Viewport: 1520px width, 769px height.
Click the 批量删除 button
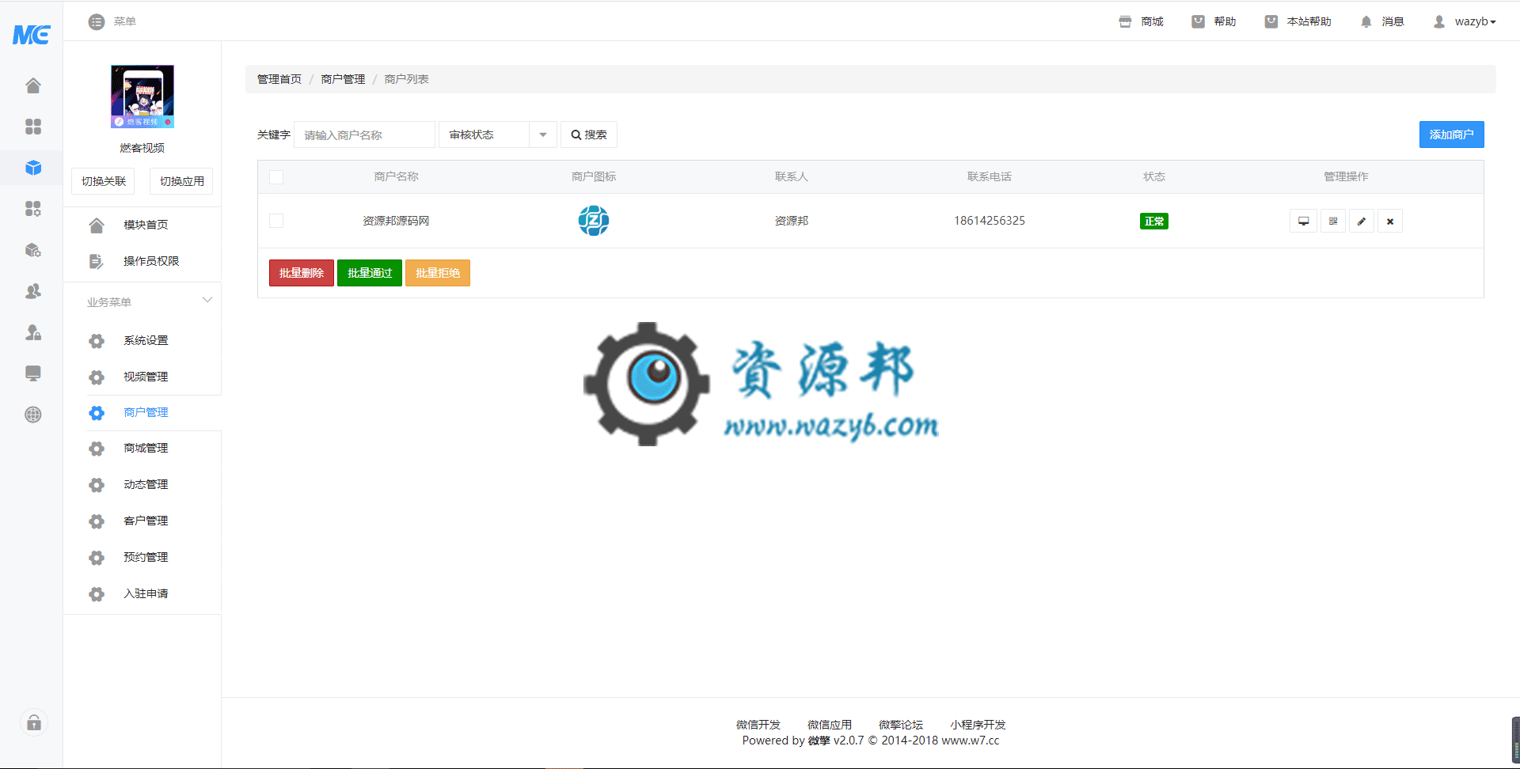[x=302, y=273]
